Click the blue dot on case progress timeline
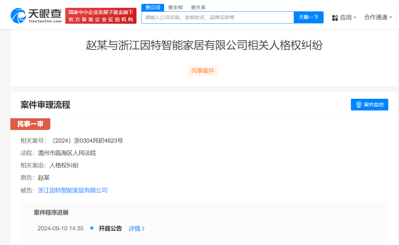This screenshot has height=245, width=399. [x=91, y=228]
